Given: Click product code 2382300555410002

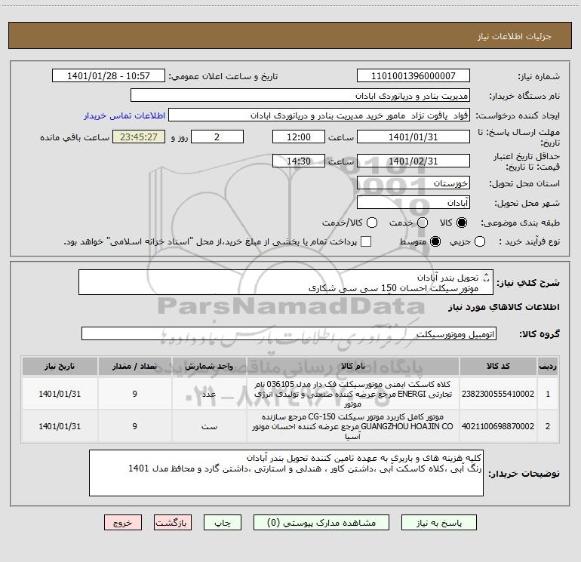Looking at the screenshot, I should pyautogui.click(x=498, y=394).
